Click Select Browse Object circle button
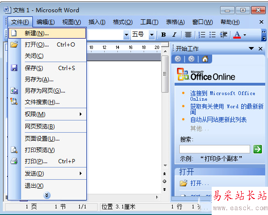268x215 pixels. [164, 182]
